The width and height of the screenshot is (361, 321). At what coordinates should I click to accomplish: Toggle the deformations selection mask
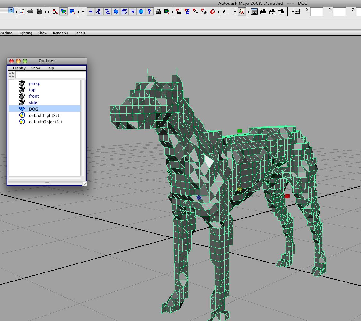point(124,12)
